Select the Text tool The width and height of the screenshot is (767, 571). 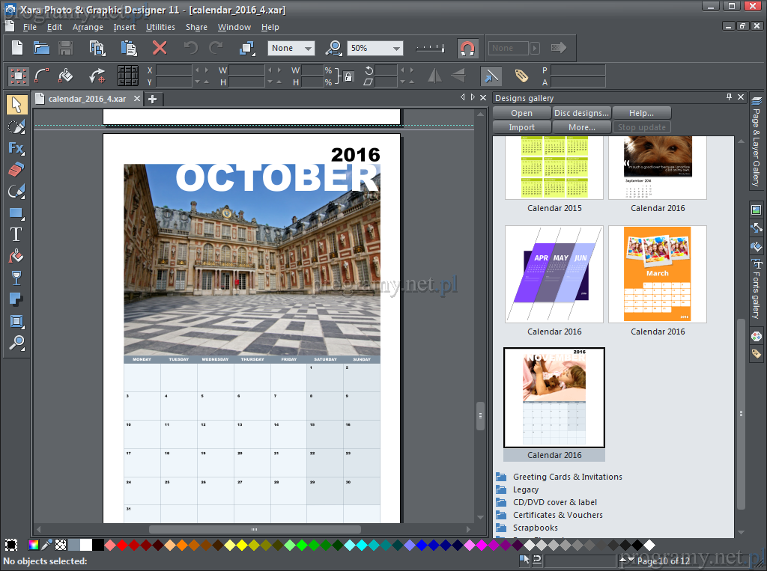[16, 234]
